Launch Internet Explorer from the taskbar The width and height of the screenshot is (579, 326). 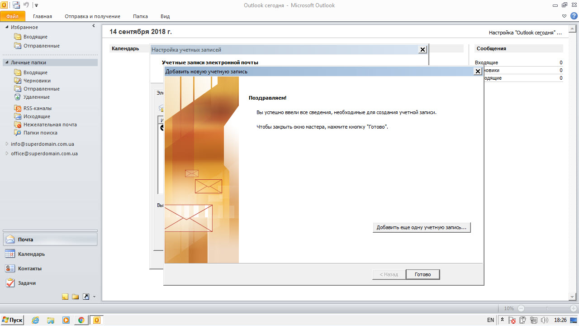35,320
